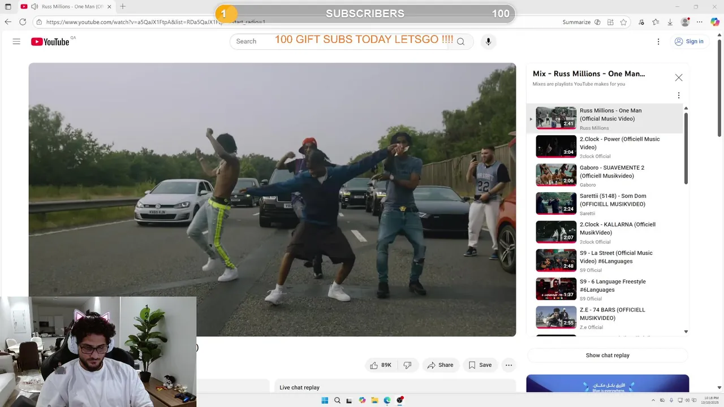The height and width of the screenshot is (407, 724).
Task: Play Z.E - 74 BARS playlist item
Action: coord(604,318)
